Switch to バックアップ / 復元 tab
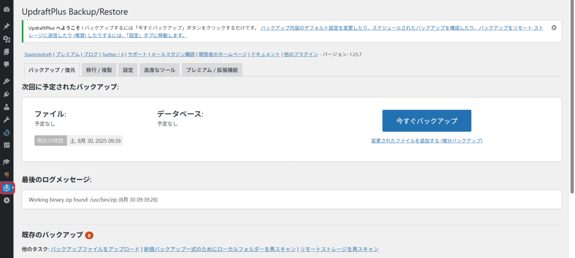The width and height of the screenshot is (575, 258). click(x=52, y=70)
